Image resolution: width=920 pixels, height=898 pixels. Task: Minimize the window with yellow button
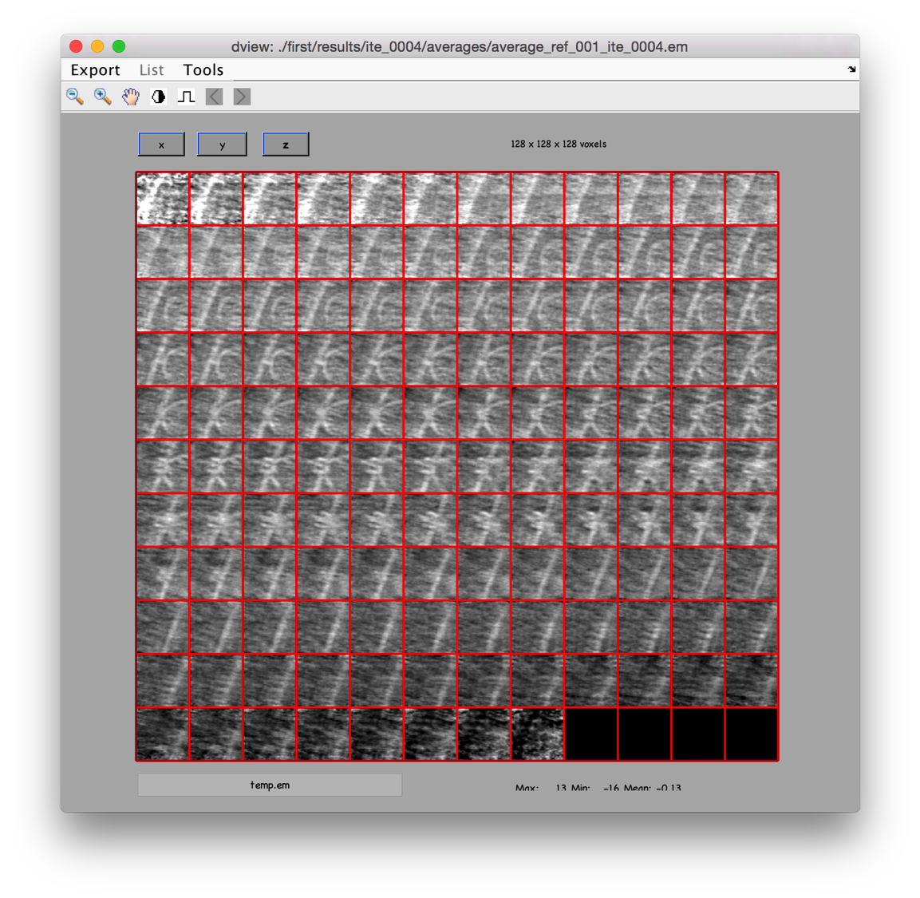tap(97, 46)
